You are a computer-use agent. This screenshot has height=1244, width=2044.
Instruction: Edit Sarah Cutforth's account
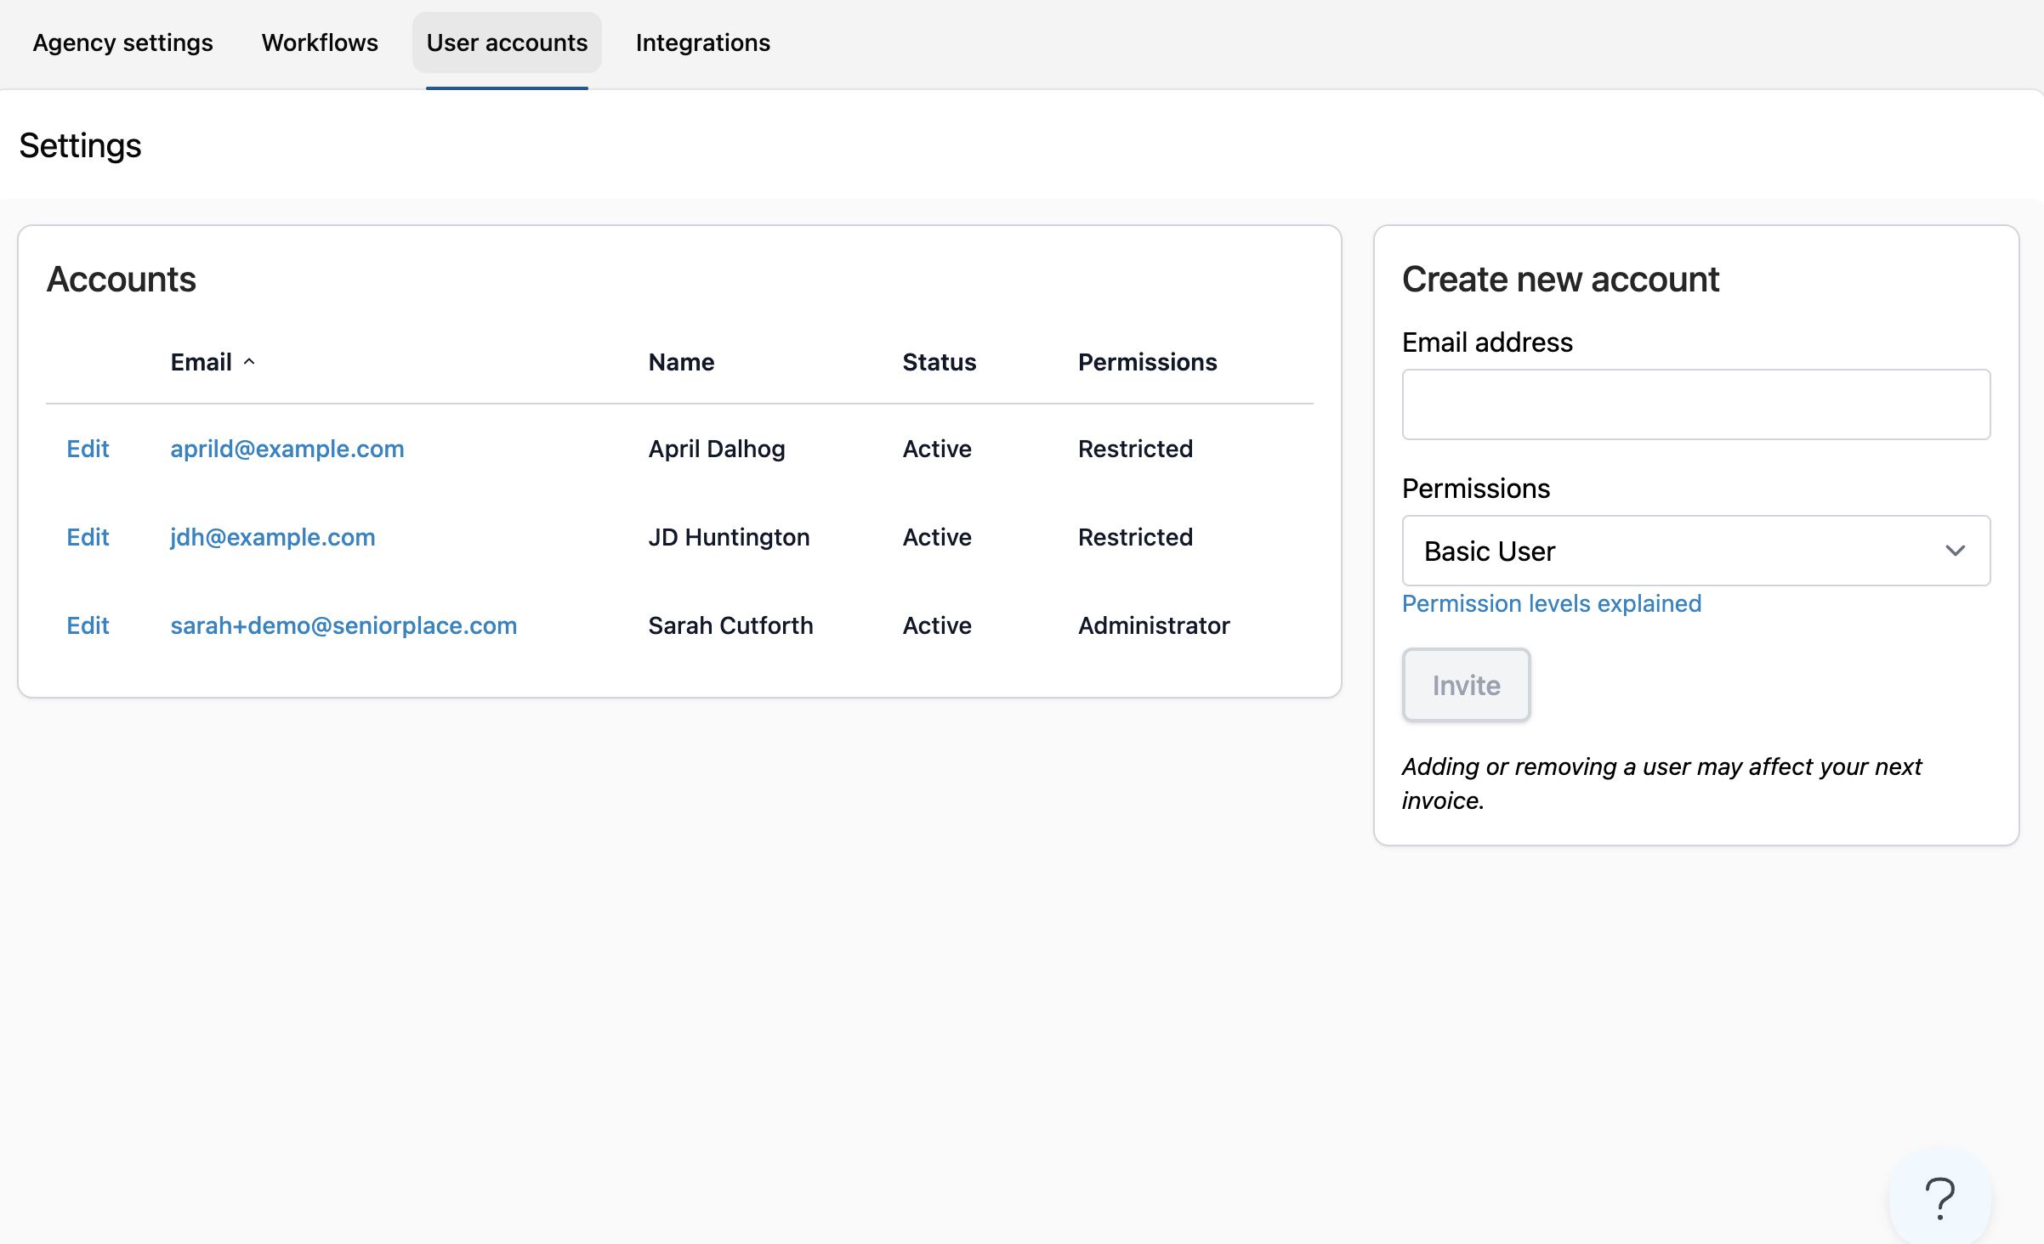[x=88, y=625]
